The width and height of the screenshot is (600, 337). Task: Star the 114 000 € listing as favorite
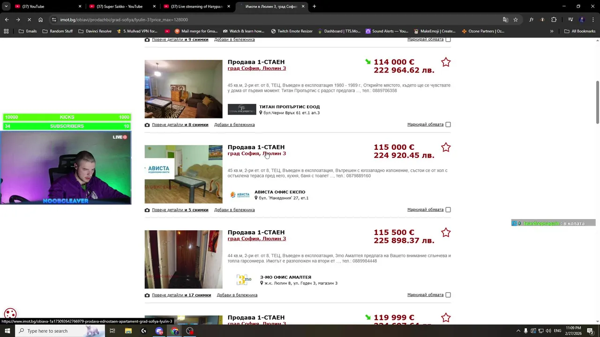pos(446,62)
